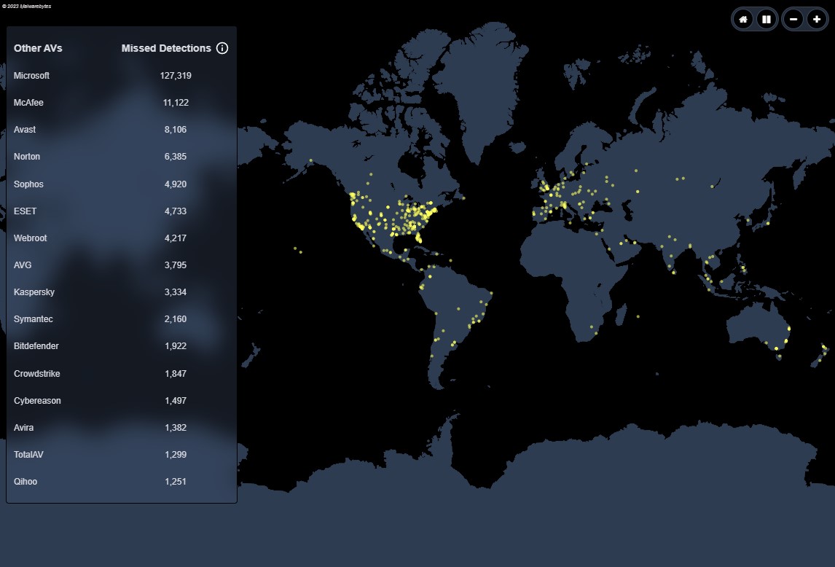Click the Missed Detections column header
835x567 pixels.
pos(166,48)
